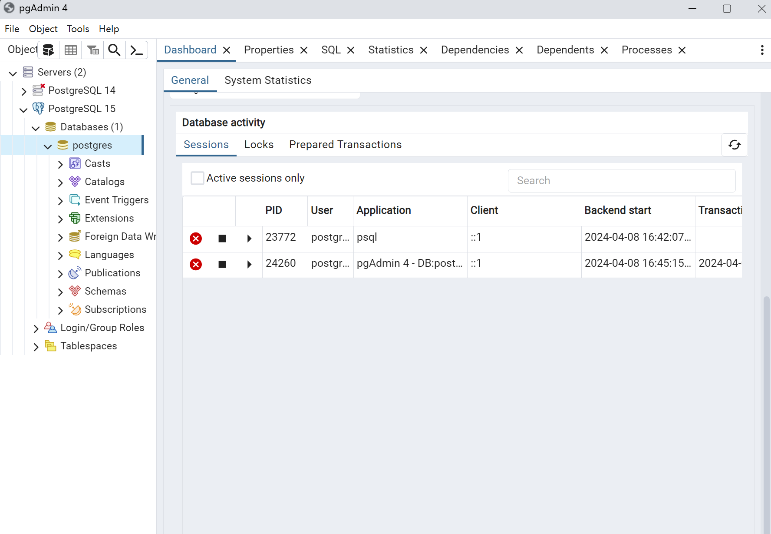Expand the Languages node
771x534 pixels.
(60, 255)
